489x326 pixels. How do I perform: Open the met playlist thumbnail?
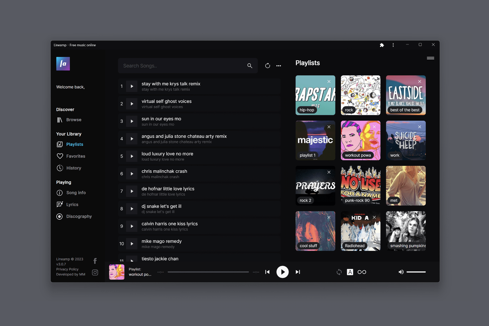click(406, 186)
